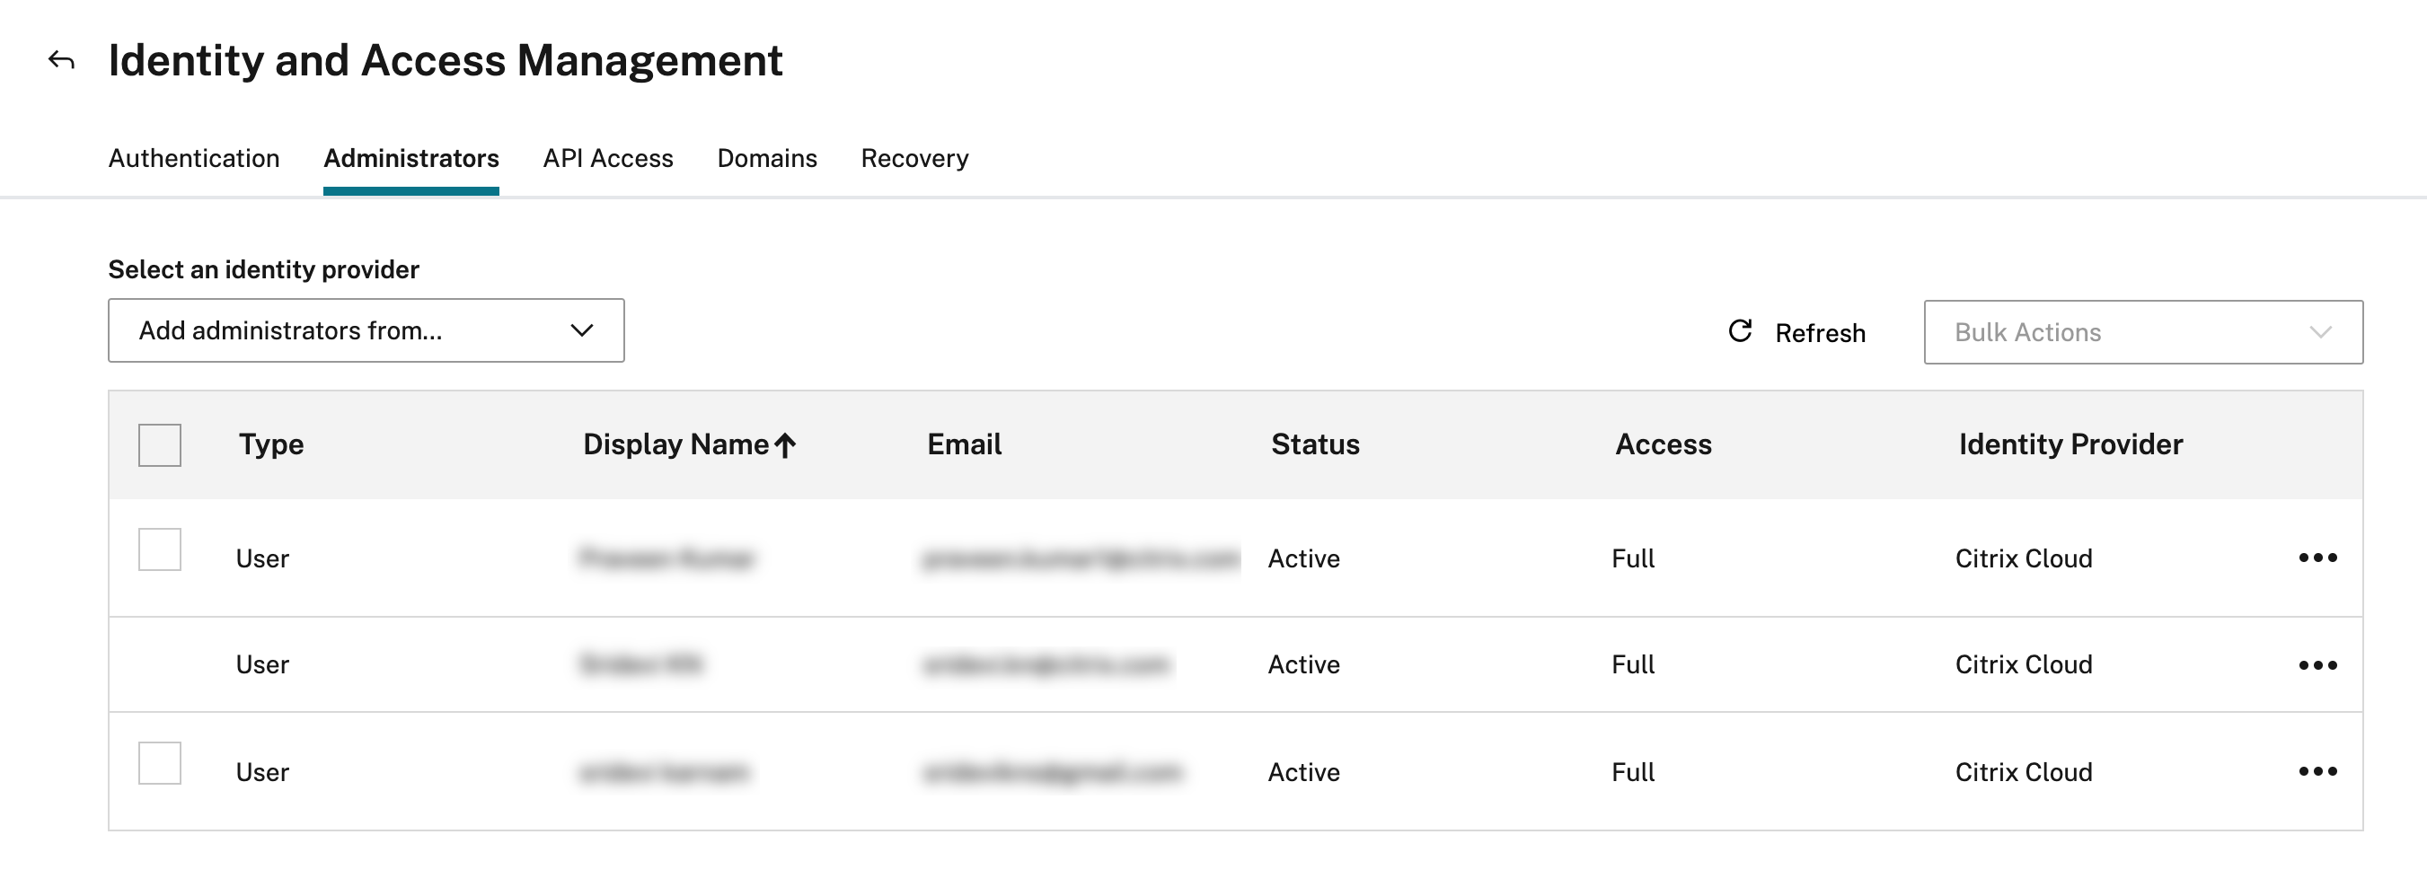Switch to the Authentication tab
This screenshot has height=896, width=2427.
pos(194,158)
